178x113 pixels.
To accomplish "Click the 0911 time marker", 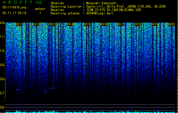I will pos(19,24).
